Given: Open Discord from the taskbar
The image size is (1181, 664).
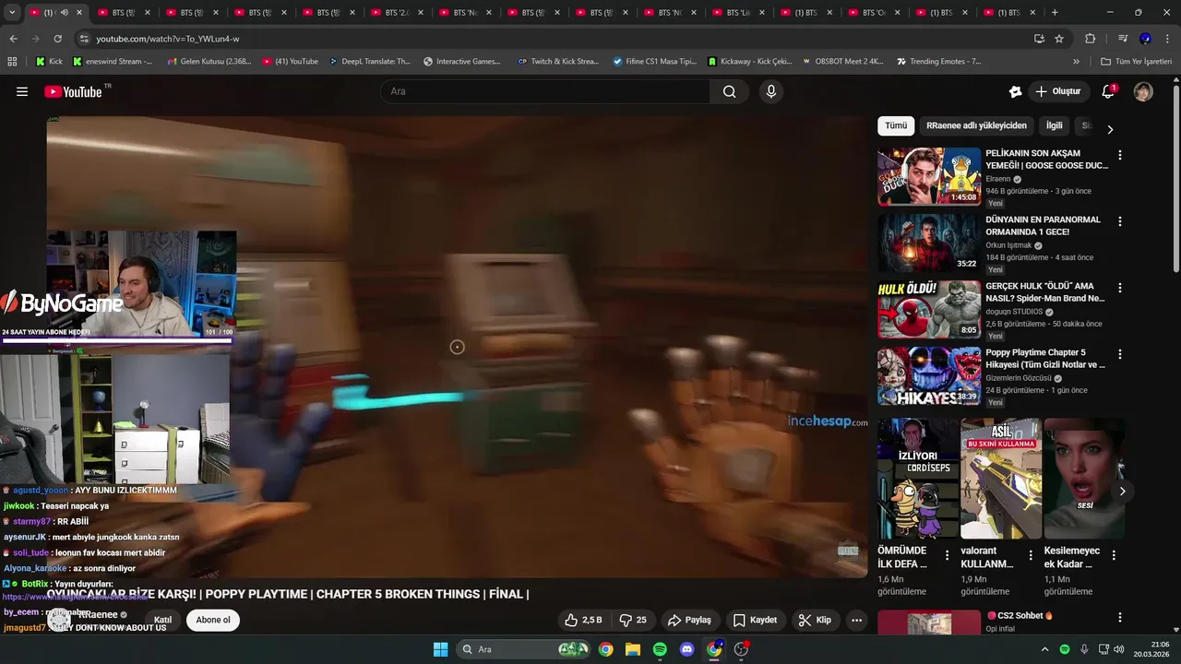Looking at the screenshot, I should (x=686, y=649).
